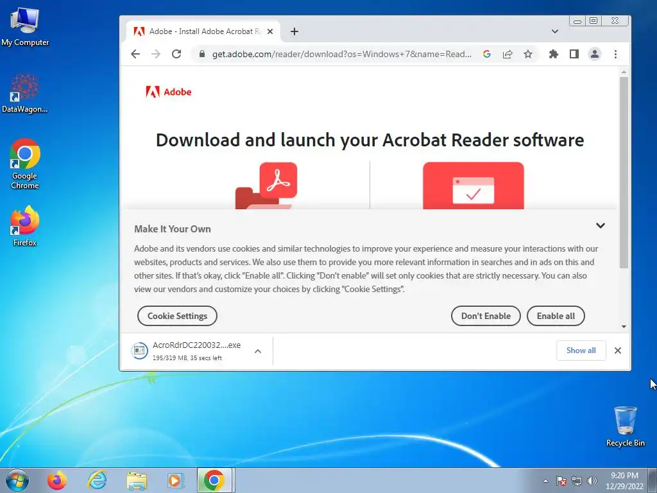The image size is (657, 493).
Task: Click the Action Center flag tray icon
Action: tap(561, 481)
